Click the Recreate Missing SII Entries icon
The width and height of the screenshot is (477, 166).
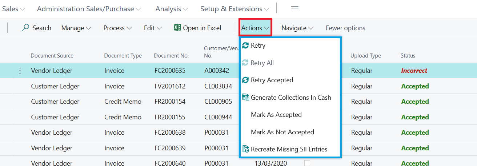pyautogui.click(x=245, y=149)
